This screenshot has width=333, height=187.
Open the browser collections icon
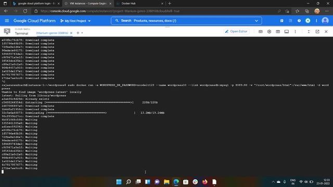pos(307,11)
